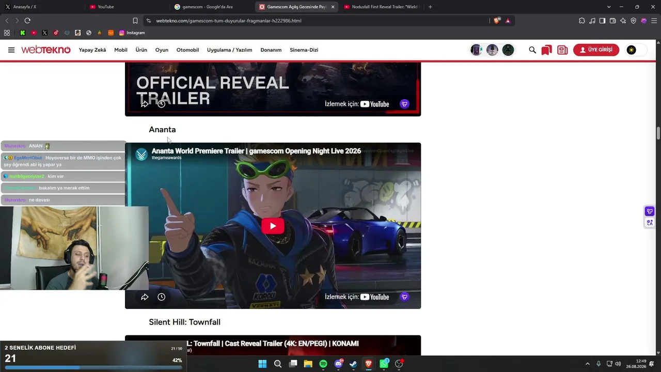The image size is (661, 372).
Task: Share the Official Reveal Trailer video
Action: click(145, 104)
